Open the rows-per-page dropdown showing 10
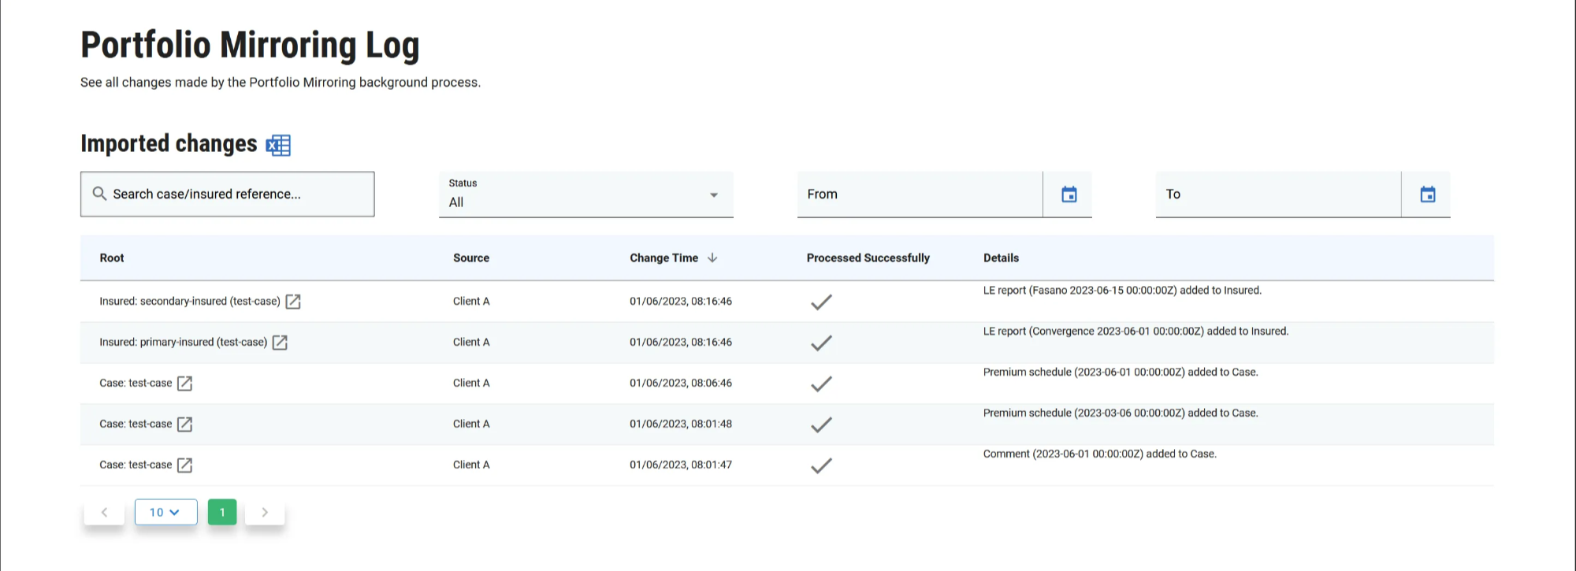 tap(165, 513)
